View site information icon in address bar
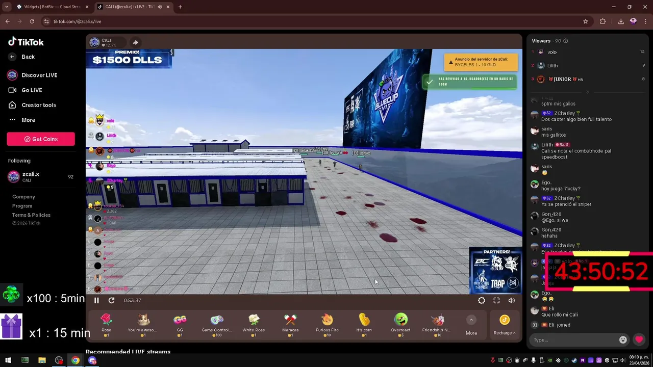 pos(46,21)
